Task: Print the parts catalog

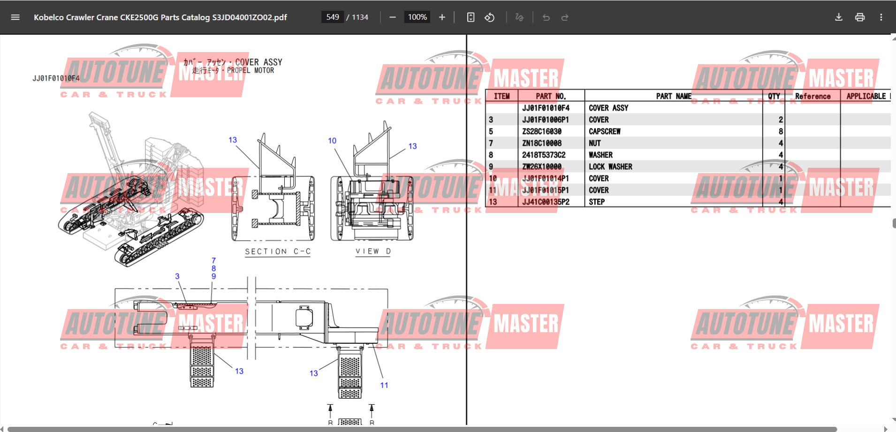Action: (x=860, y=17)
